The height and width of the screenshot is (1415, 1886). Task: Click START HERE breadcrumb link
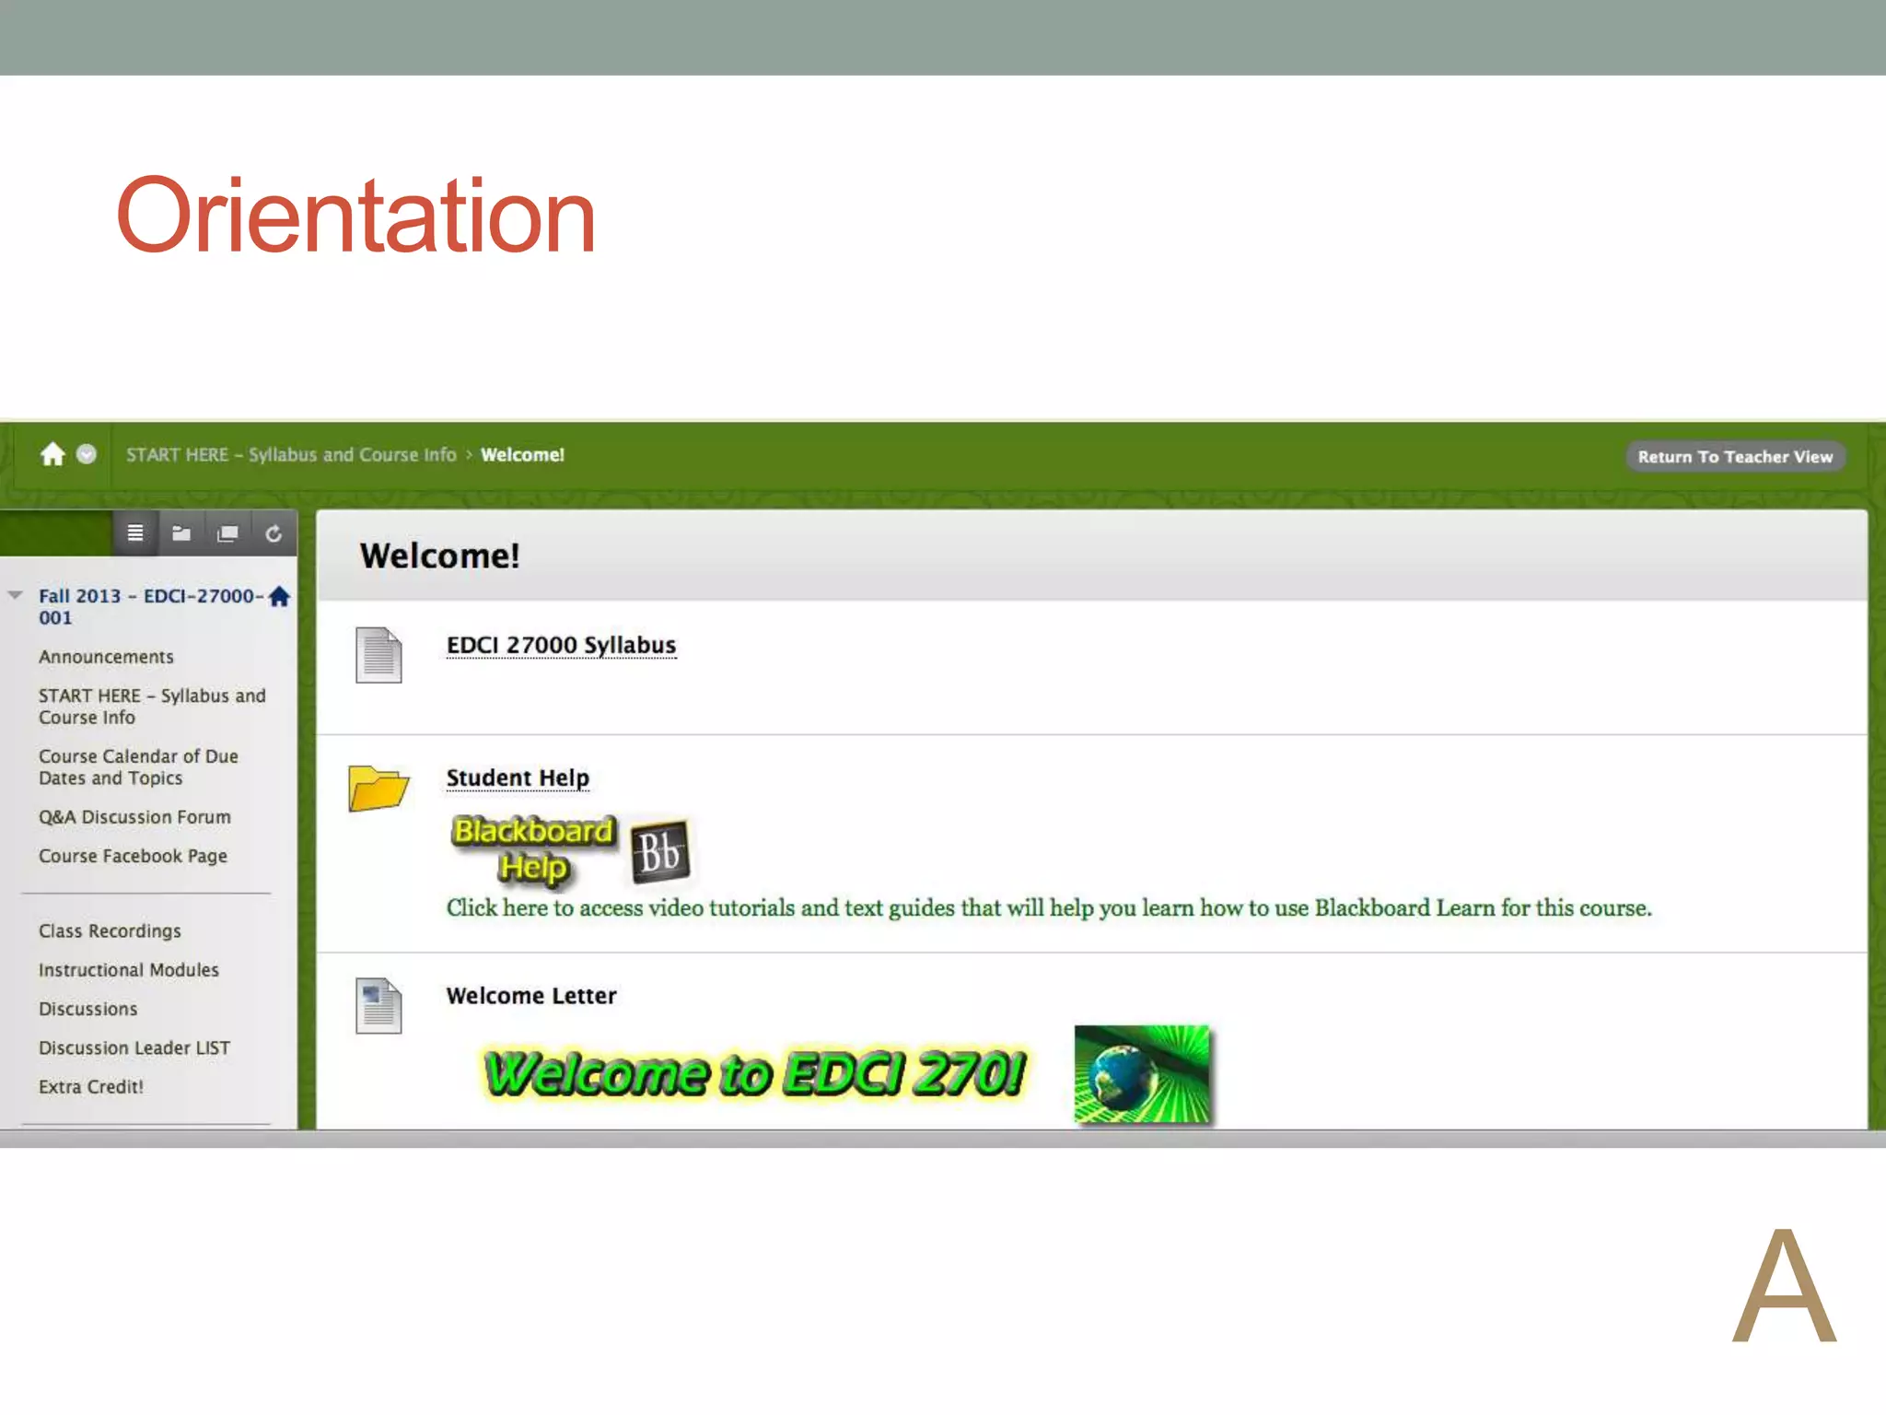coord(291,454)
